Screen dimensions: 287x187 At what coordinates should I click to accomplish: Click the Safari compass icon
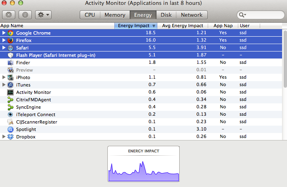click(10, 48)
